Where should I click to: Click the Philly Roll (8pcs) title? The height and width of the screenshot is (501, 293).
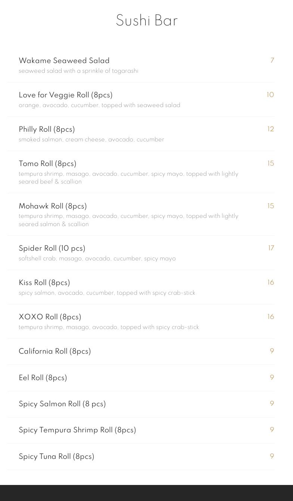click(47, 129)
